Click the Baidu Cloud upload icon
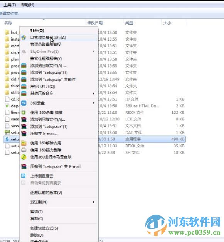This screenshot has width=224, height=242. 23,176
